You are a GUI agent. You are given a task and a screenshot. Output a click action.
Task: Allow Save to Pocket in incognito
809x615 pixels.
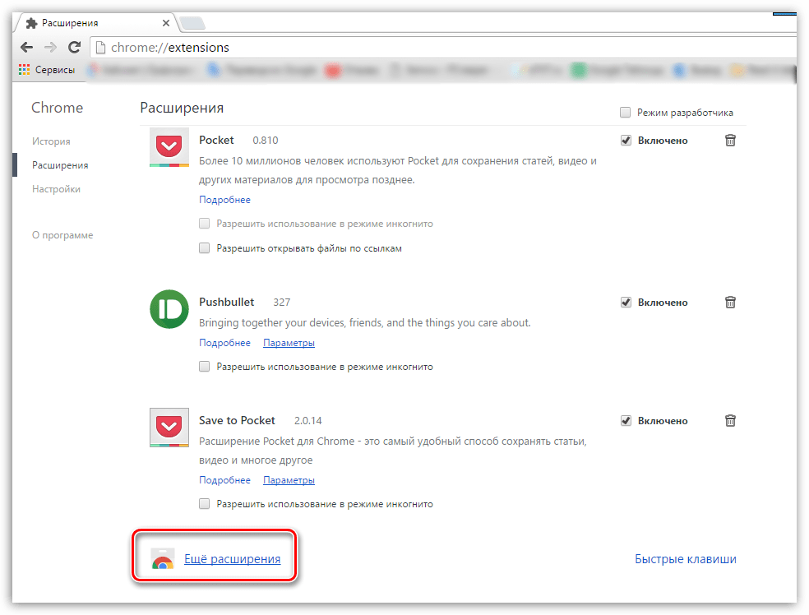tap(205, 504)
